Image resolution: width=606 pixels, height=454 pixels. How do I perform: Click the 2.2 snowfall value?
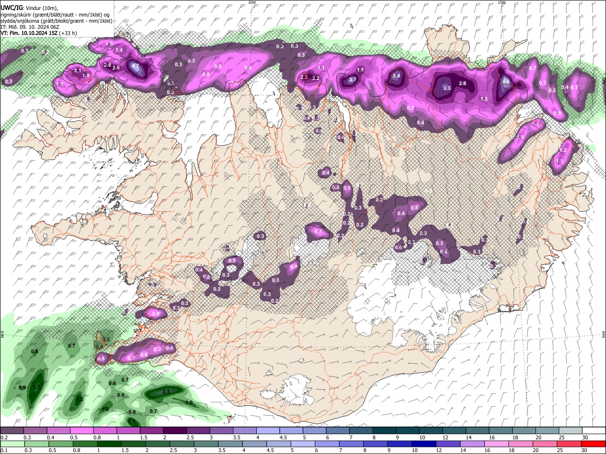316,79
